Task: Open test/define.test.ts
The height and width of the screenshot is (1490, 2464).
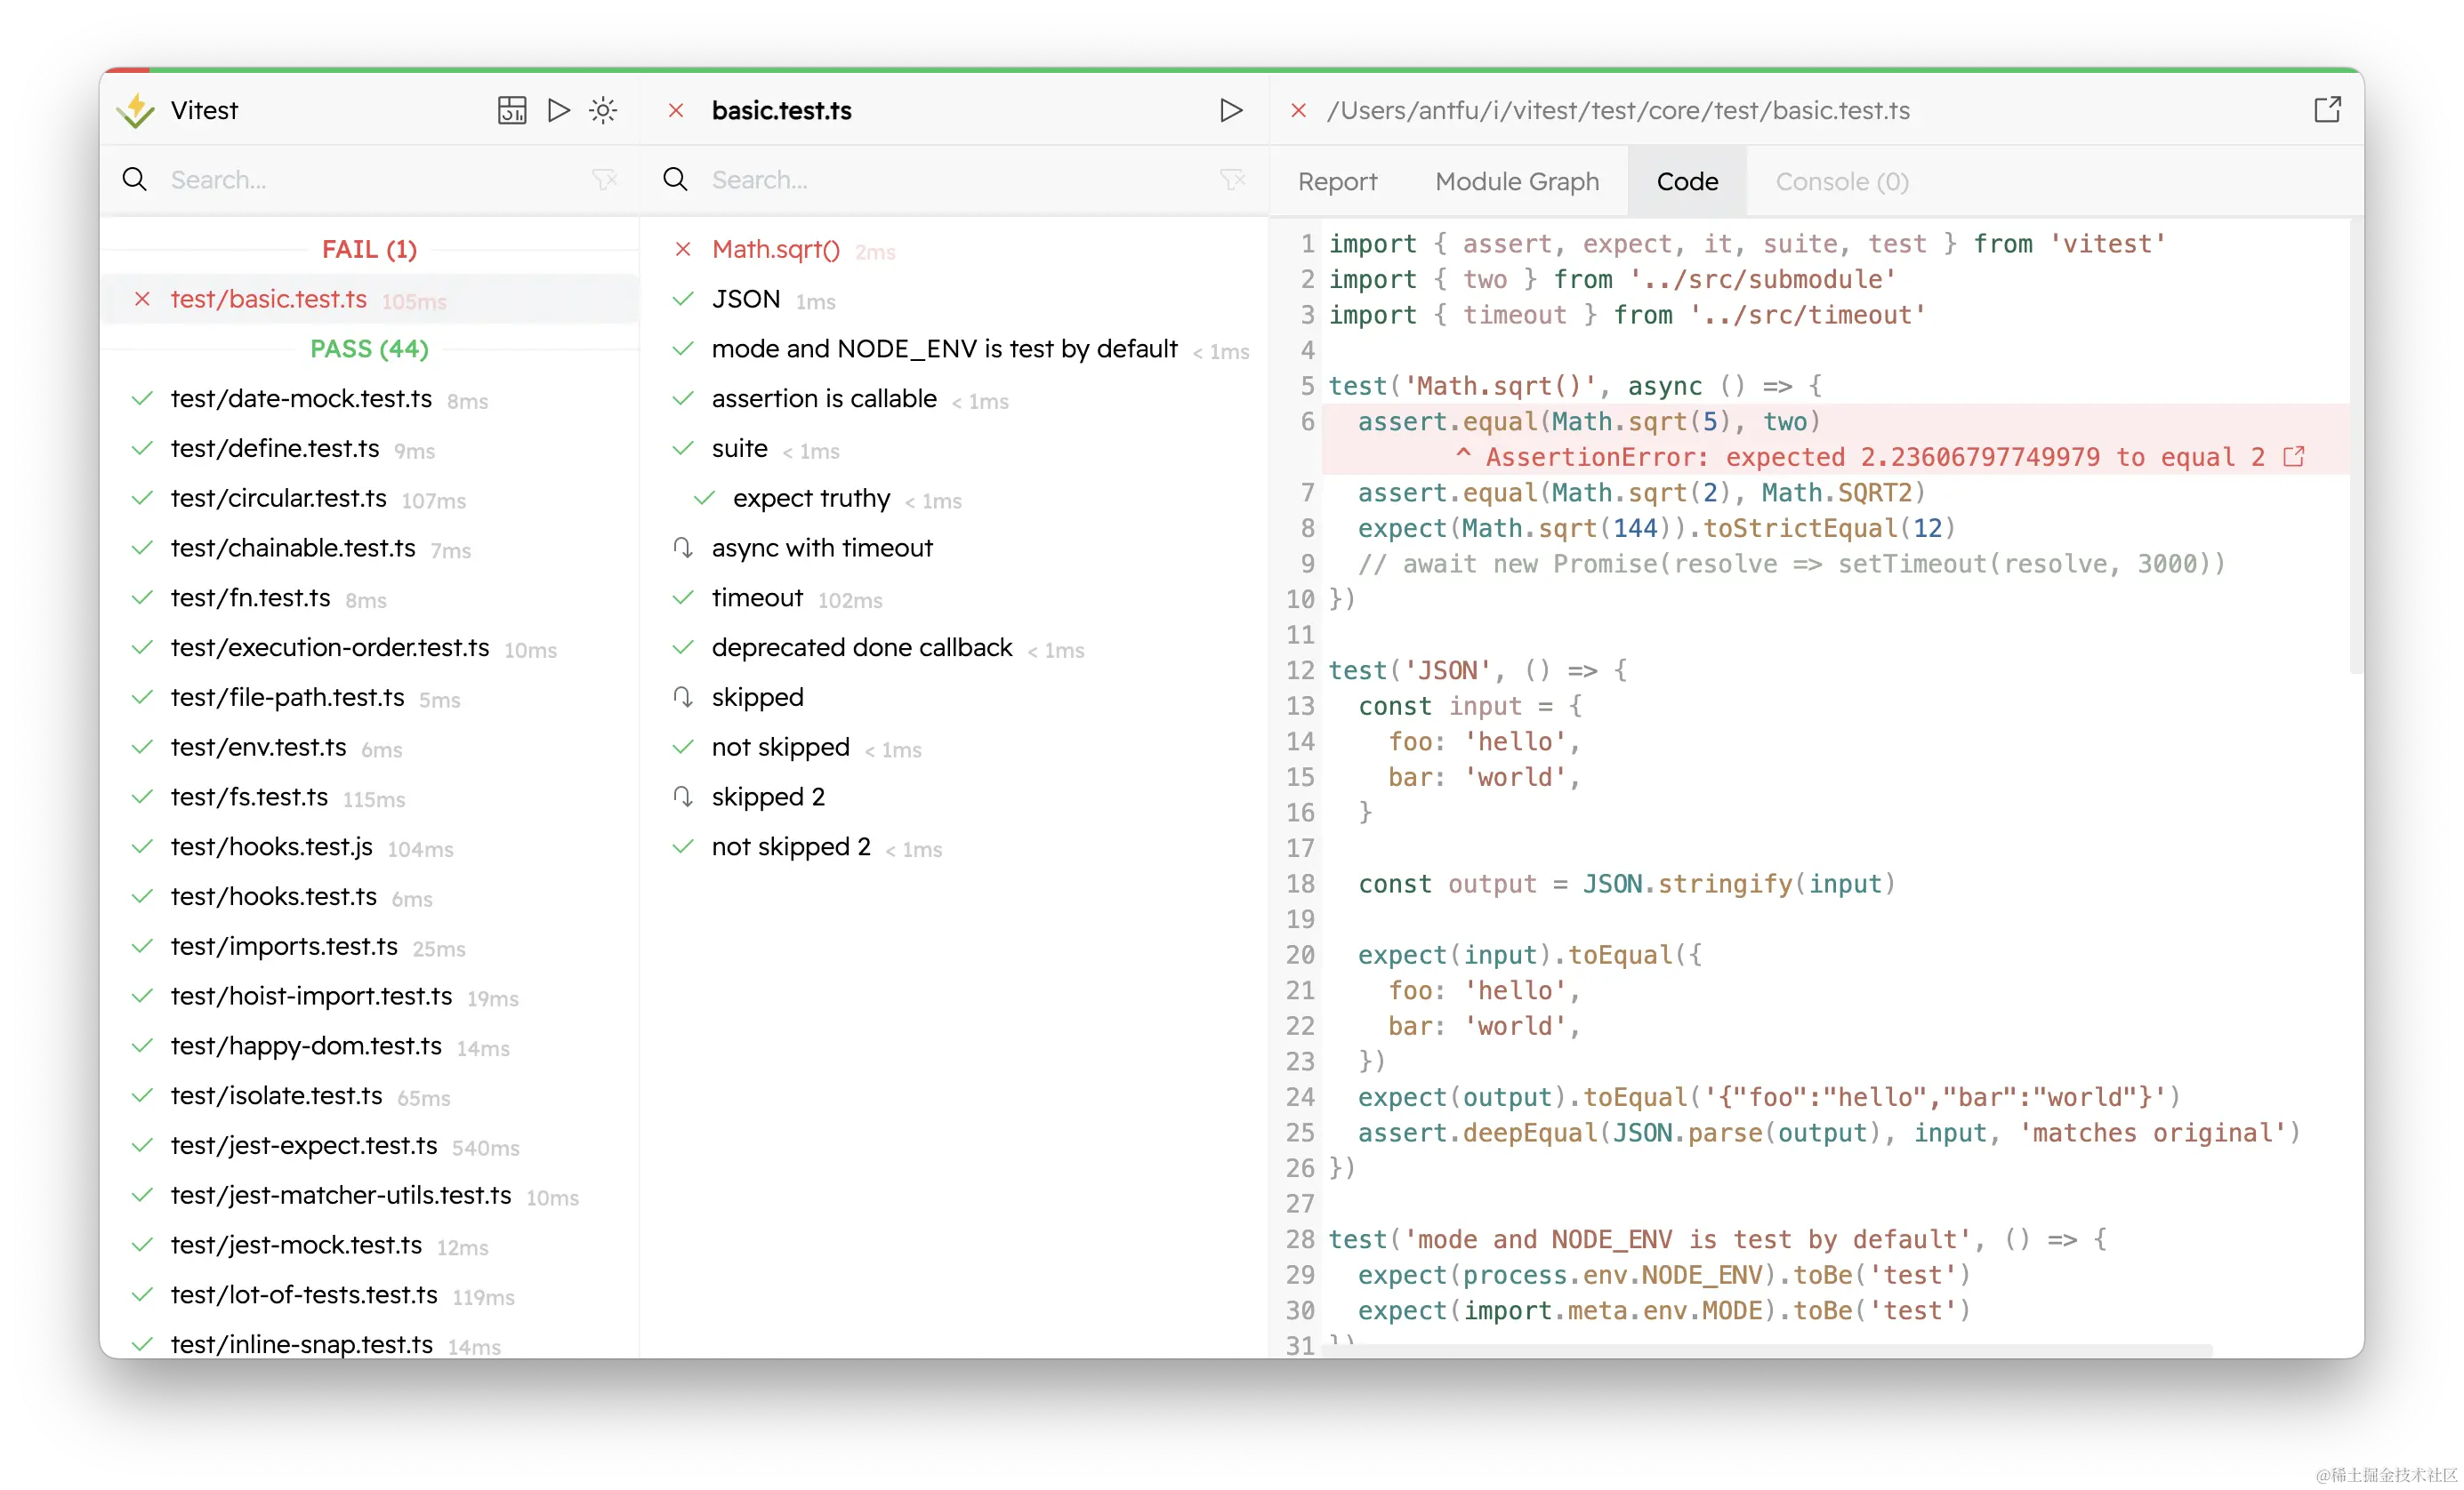Action: pos(370,449)
